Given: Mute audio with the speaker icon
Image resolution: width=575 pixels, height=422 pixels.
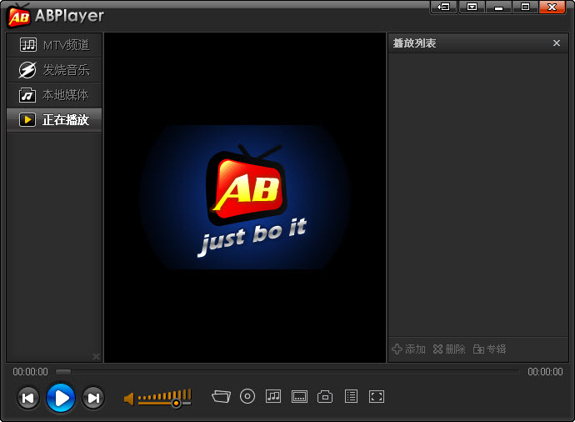Looking at the screenshot, I should 129,399.
